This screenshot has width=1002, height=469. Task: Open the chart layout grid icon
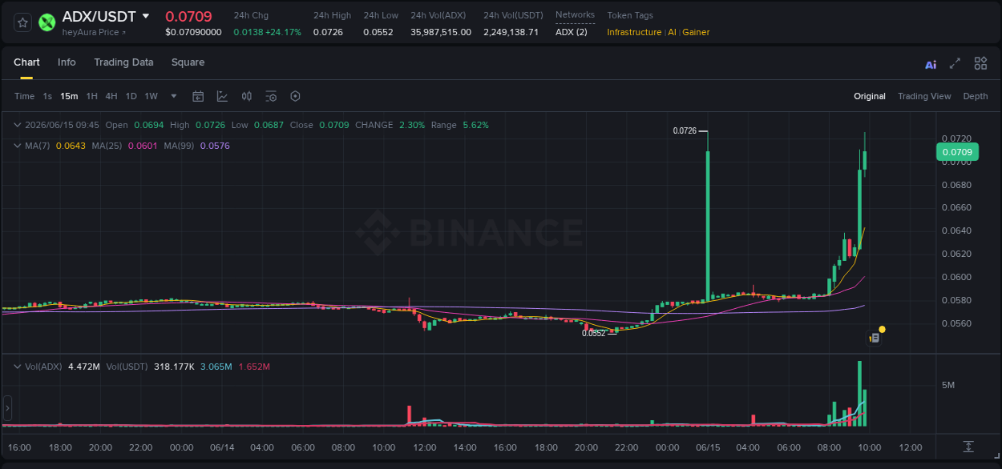coord(980,63)
